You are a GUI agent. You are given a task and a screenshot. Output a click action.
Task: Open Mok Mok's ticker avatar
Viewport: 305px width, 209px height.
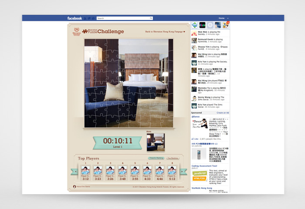pos(194,33)
